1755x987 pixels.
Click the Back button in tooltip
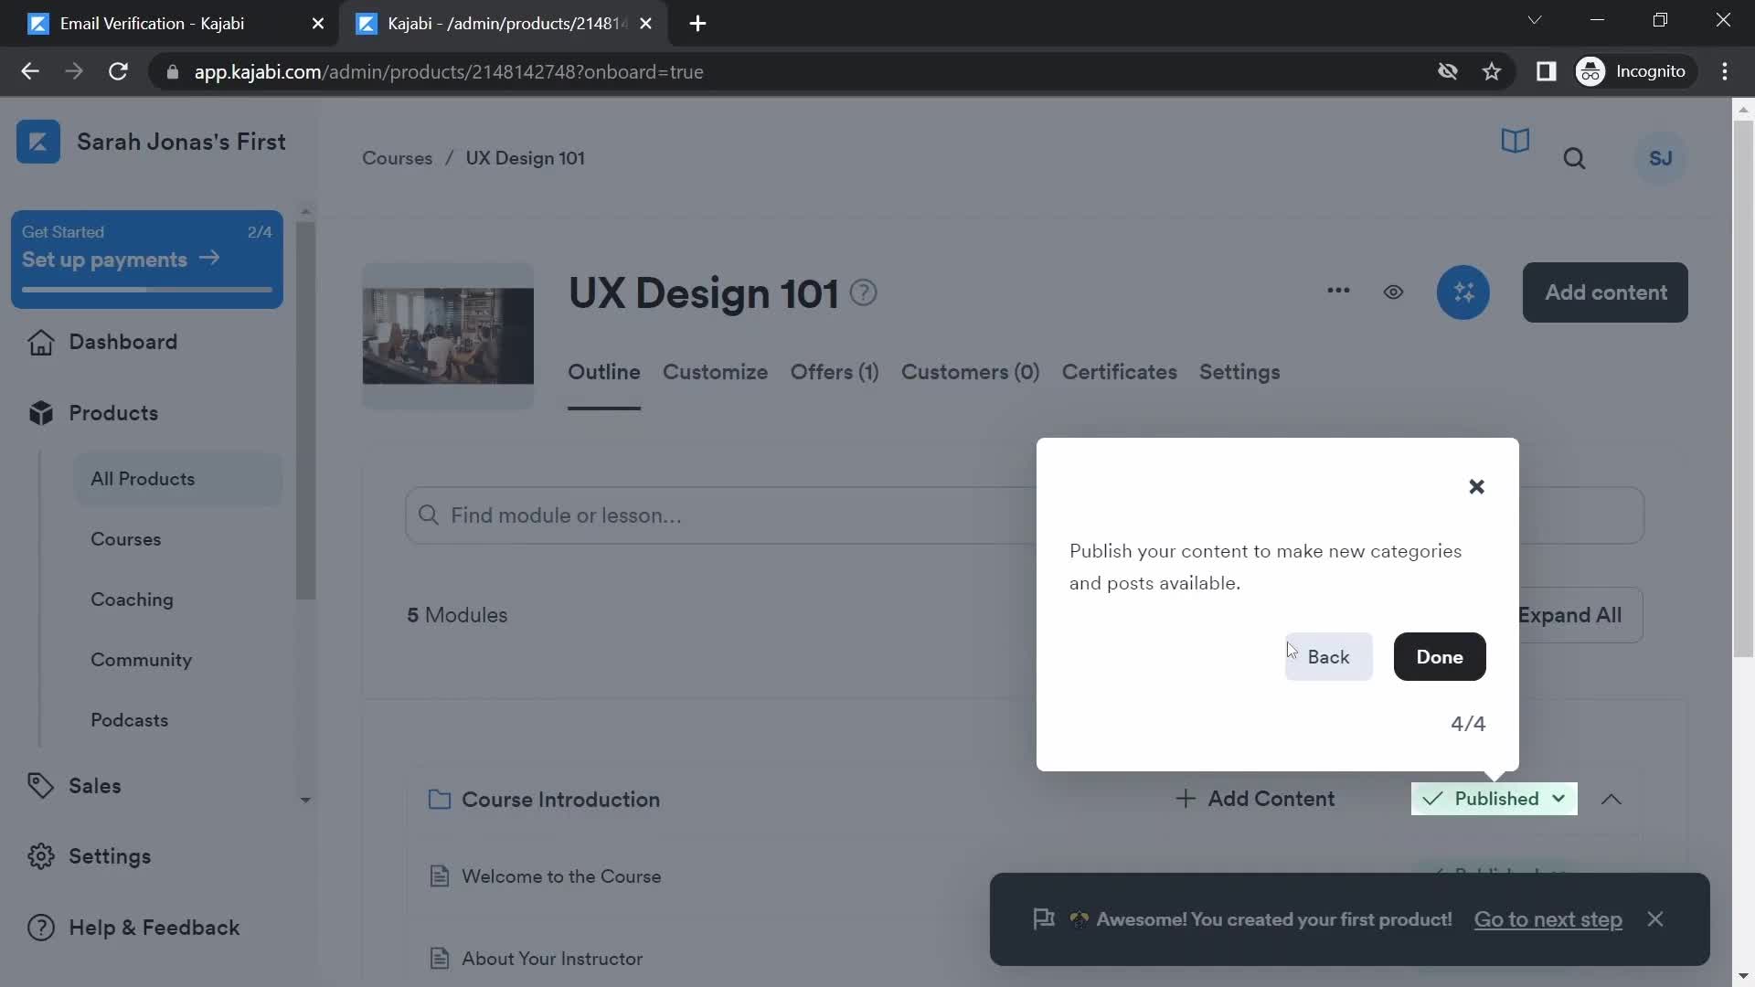tap(1327, 657)
